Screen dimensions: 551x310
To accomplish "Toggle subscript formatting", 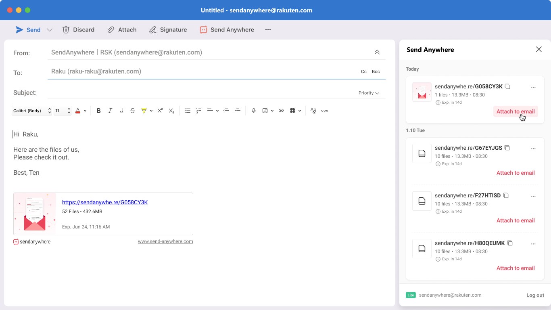I will (x=171, y=111).
